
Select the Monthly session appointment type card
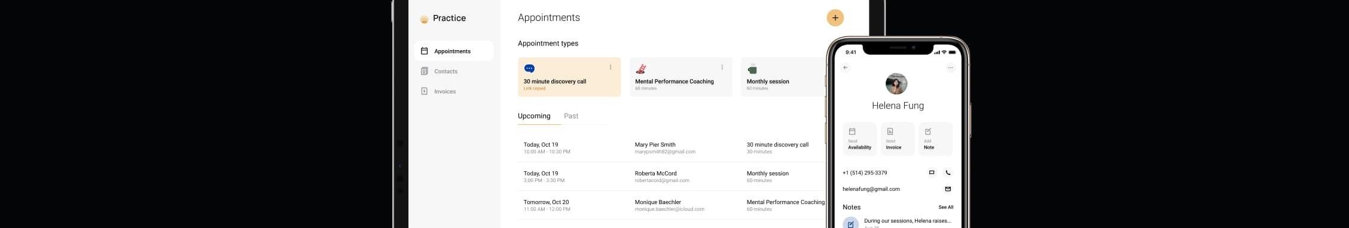click(x=783, y=77)
